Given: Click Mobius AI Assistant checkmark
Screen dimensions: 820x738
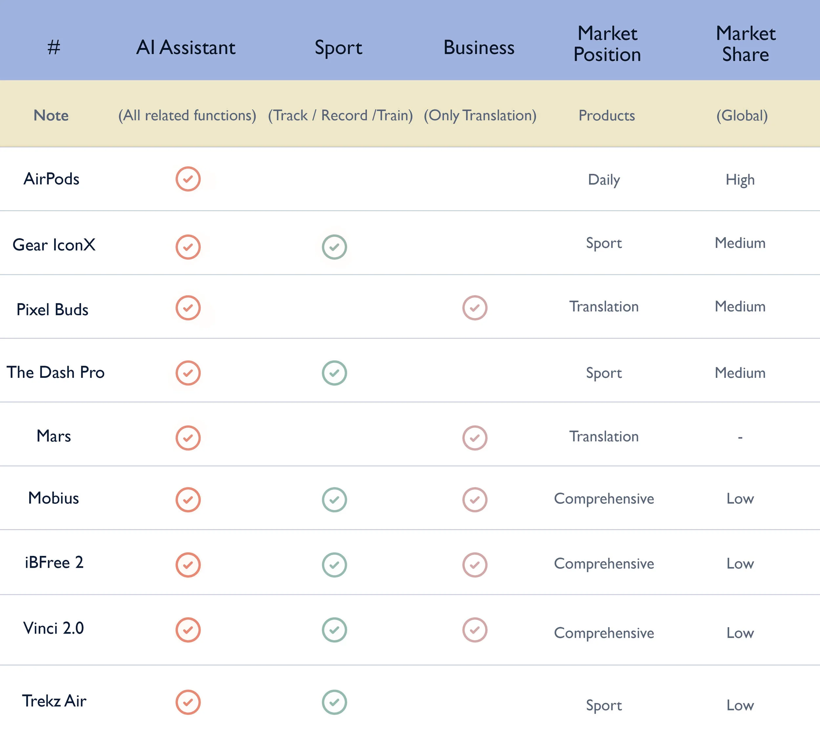Looking at the screenshot, I should point(188,500).
